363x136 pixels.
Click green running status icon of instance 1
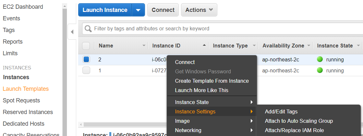coord(320,70)
